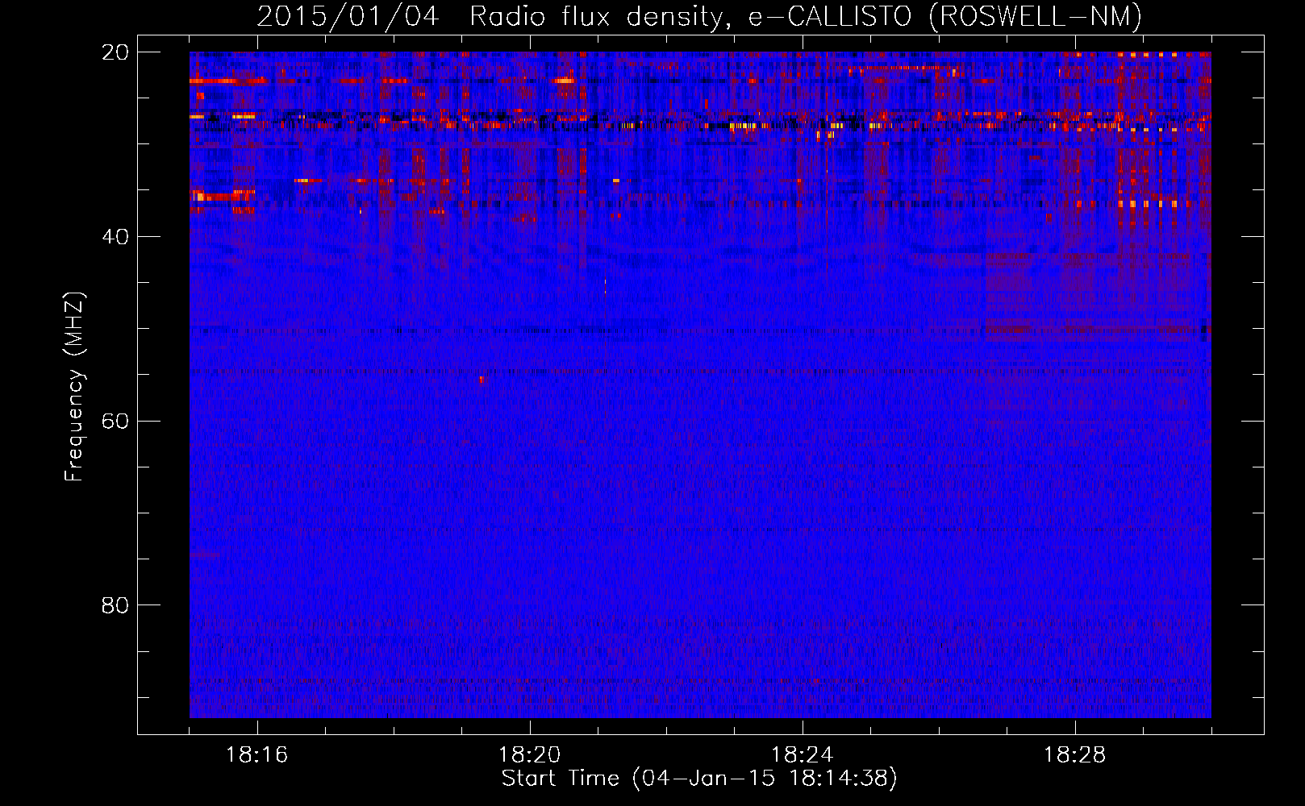The image size is (1305, 806).
Task: Select the 18:24 time tick label
Action: 802,755
